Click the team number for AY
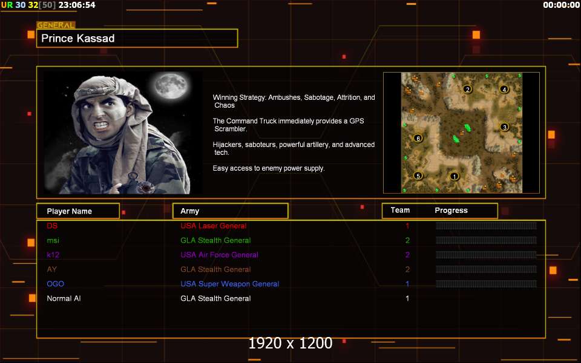 pyautogui.click(x=407, y=269)
